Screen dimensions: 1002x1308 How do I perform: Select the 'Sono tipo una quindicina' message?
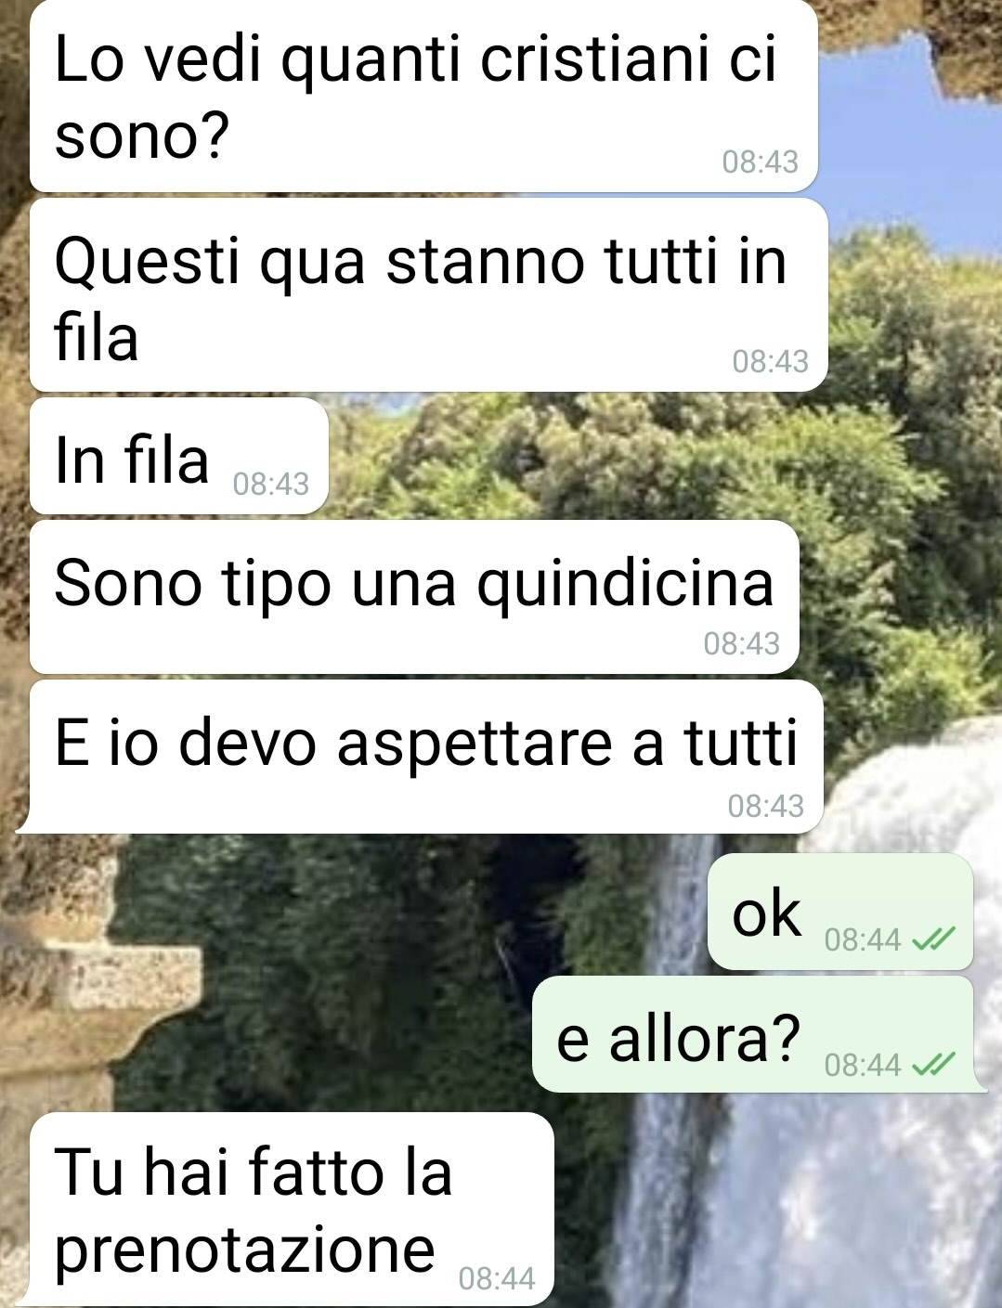coord(414,597)
